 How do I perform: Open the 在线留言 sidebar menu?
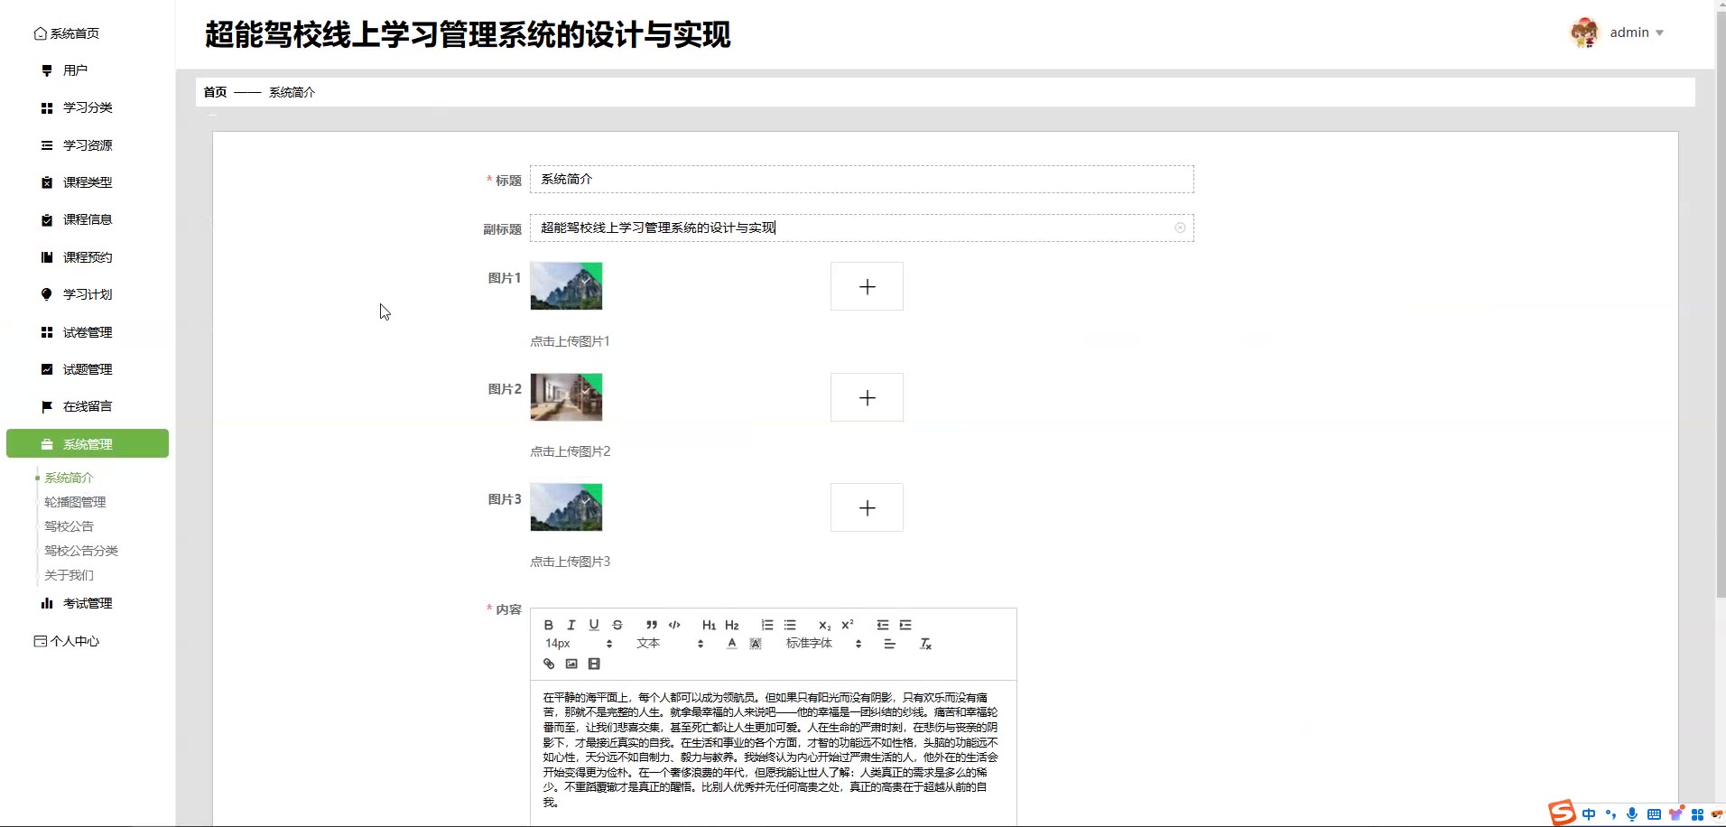(x=88, y=406)
